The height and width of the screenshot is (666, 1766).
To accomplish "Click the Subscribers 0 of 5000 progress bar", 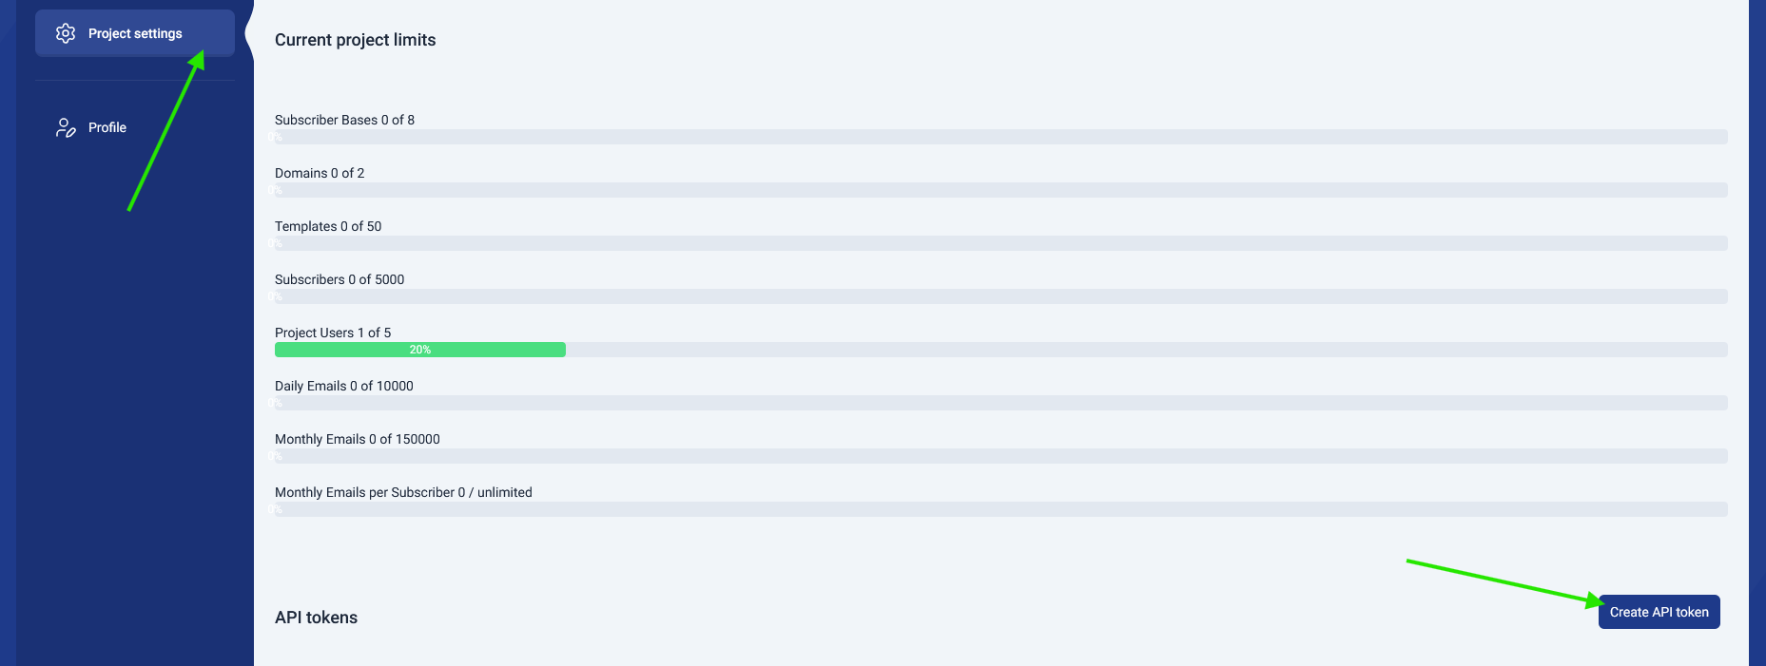I will point(1000,296).
